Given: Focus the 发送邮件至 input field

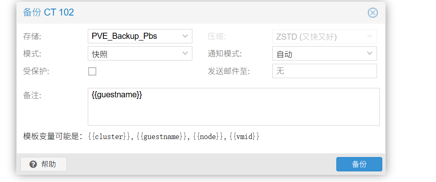Looking at the screenshot, I should pyautogui.click(x=324, y=71).
